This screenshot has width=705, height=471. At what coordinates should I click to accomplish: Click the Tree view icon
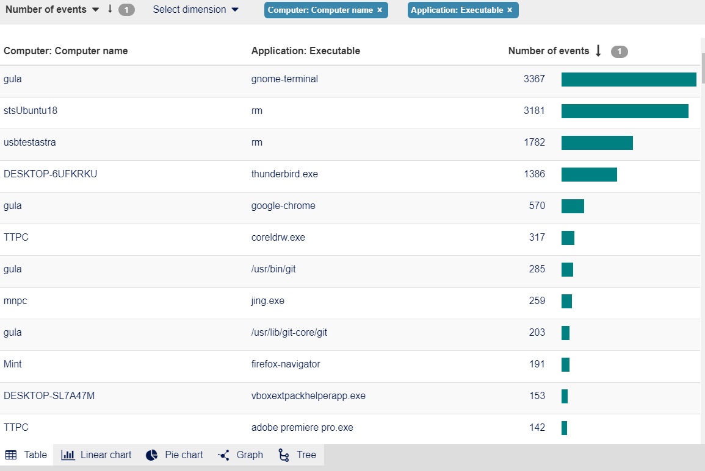coord(284,455)
